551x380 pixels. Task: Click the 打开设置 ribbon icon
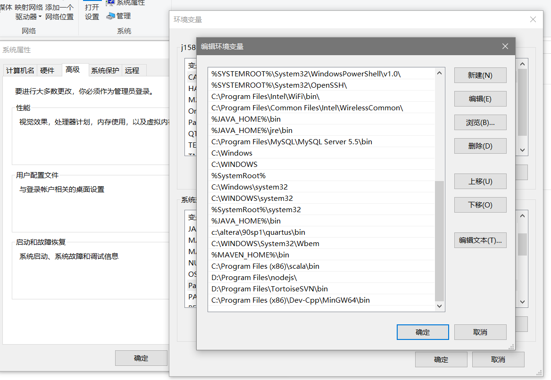(92, 11)
